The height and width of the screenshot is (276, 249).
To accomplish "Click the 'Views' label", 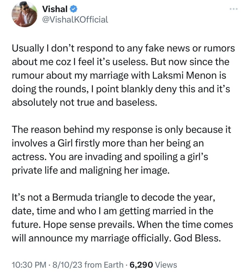I will (x=166, y=265).
